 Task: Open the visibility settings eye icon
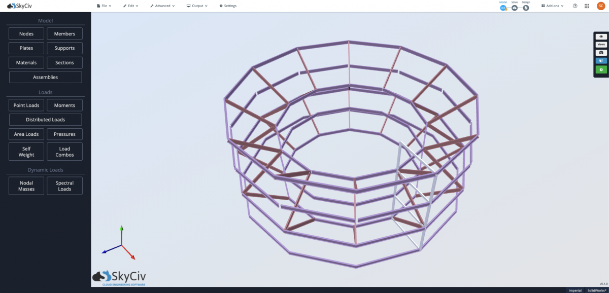601,36
